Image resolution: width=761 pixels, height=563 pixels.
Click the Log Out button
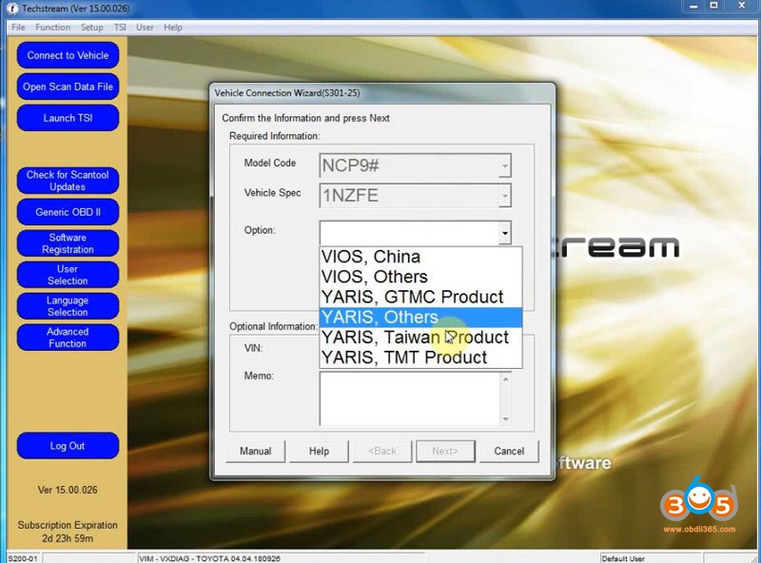click(68, 445)
